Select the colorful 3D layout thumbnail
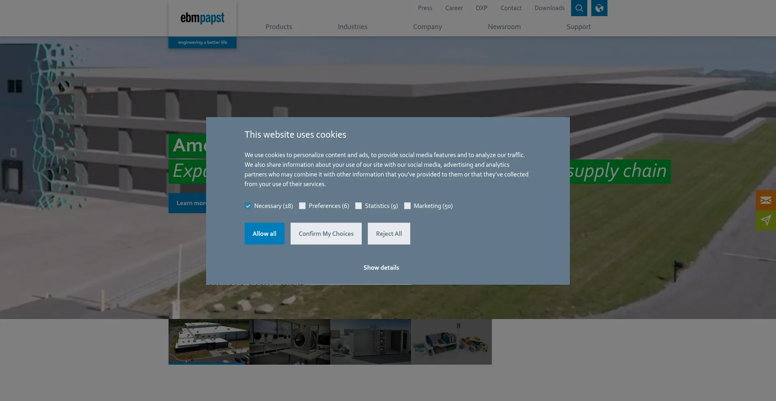 coord(451,342)
